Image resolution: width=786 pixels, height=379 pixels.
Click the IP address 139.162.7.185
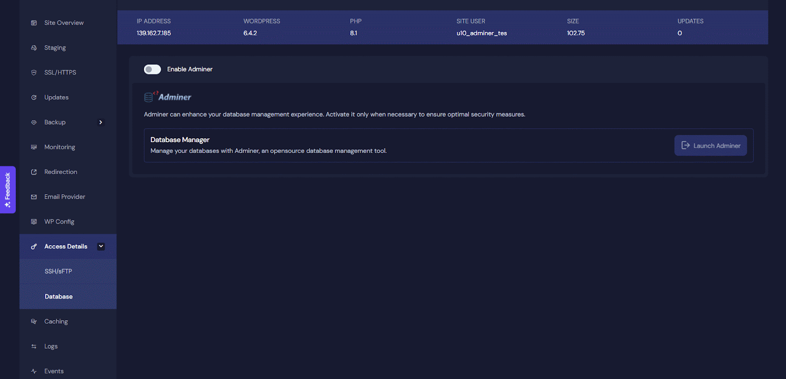coord(154,33)
